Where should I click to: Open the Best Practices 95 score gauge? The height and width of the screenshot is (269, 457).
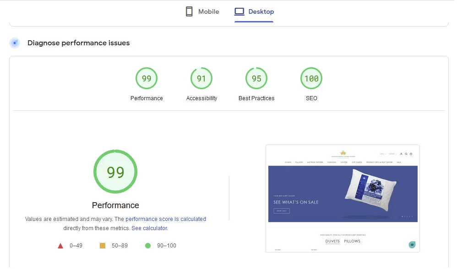click(x=256, y=79)
